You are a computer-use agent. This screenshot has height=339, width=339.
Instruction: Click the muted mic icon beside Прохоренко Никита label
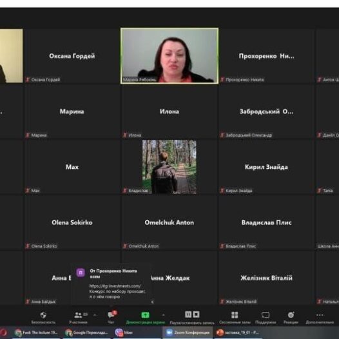tap(222, 79)
